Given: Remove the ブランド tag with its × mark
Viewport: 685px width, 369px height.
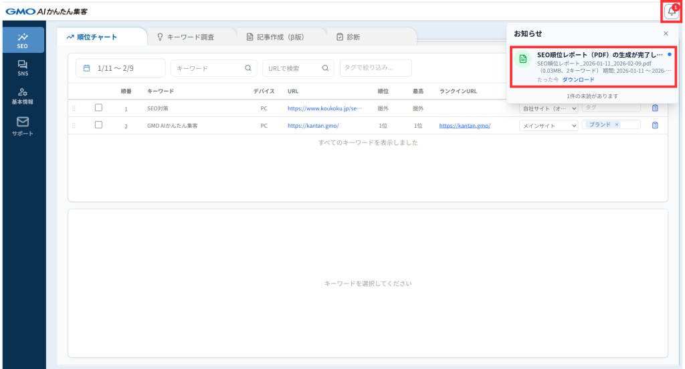Looking at the screenshot, I should [x=616, y=125].
